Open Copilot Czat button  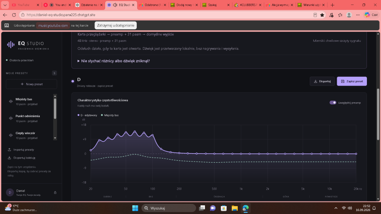click(x=371, y=15)
